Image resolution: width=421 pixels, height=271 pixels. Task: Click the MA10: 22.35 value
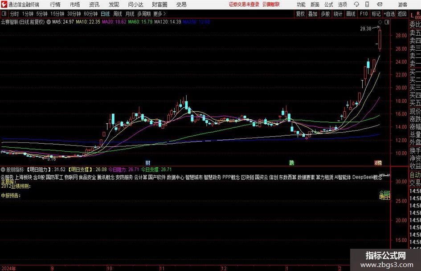coord(88,22)
